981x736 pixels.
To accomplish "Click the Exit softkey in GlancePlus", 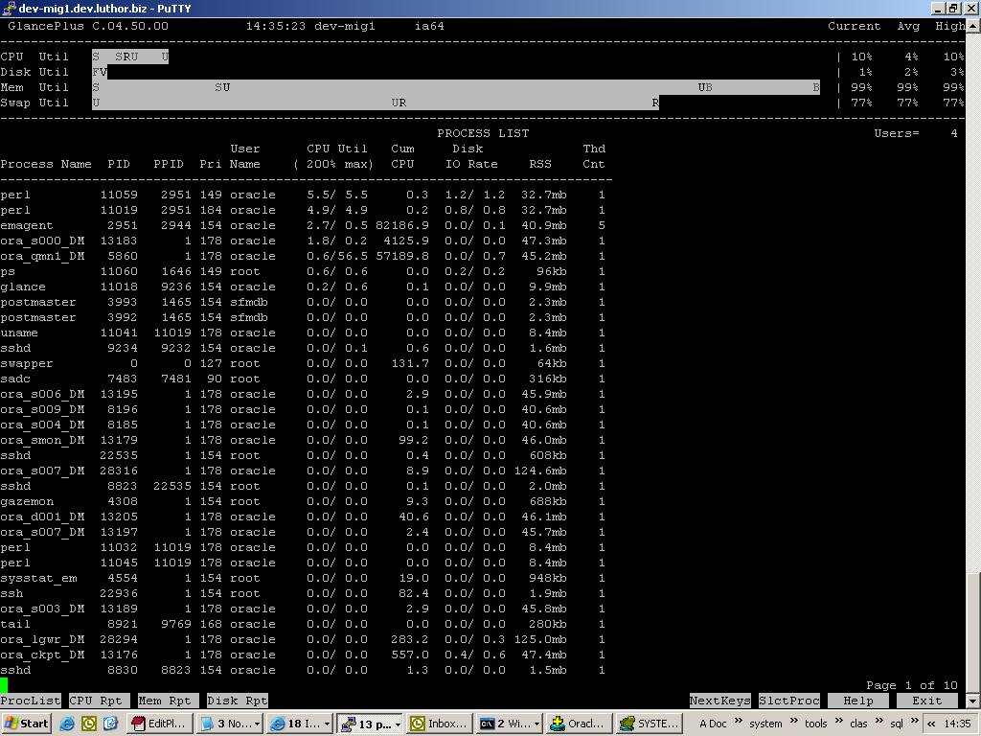I will point(926,701).
